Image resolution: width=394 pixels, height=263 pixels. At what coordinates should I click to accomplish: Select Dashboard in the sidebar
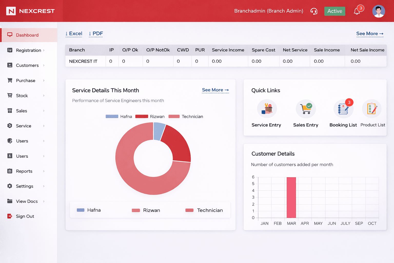[27, 35]
